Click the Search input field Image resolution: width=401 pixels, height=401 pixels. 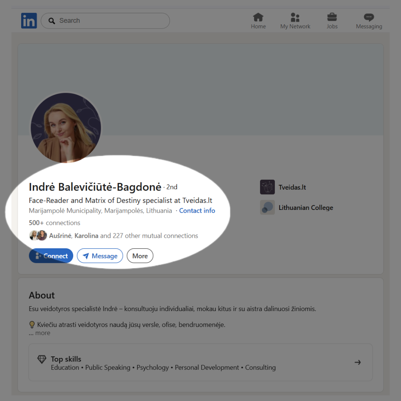[x=112, y=21]
